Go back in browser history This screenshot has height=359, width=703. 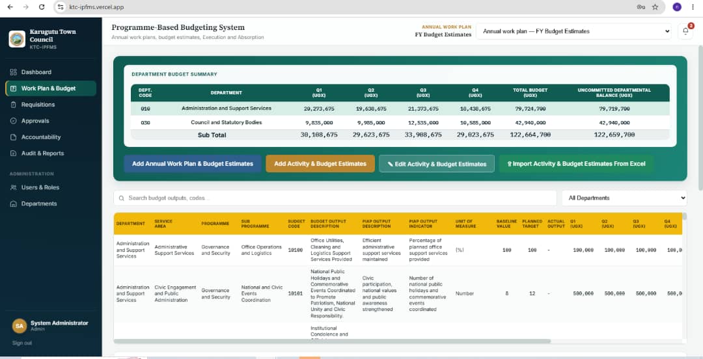10,7
